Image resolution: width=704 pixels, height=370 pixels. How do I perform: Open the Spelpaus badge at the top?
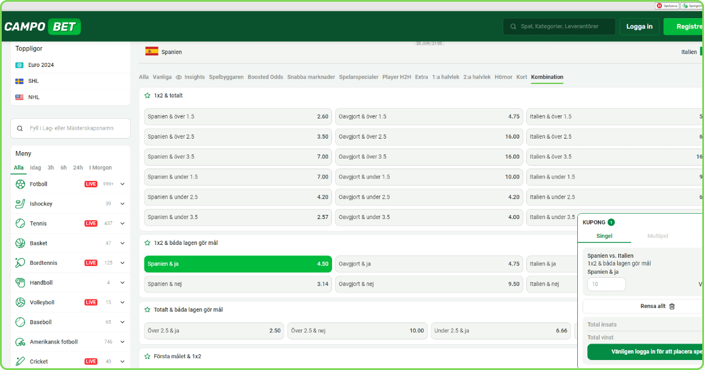[x=667, y=5]
